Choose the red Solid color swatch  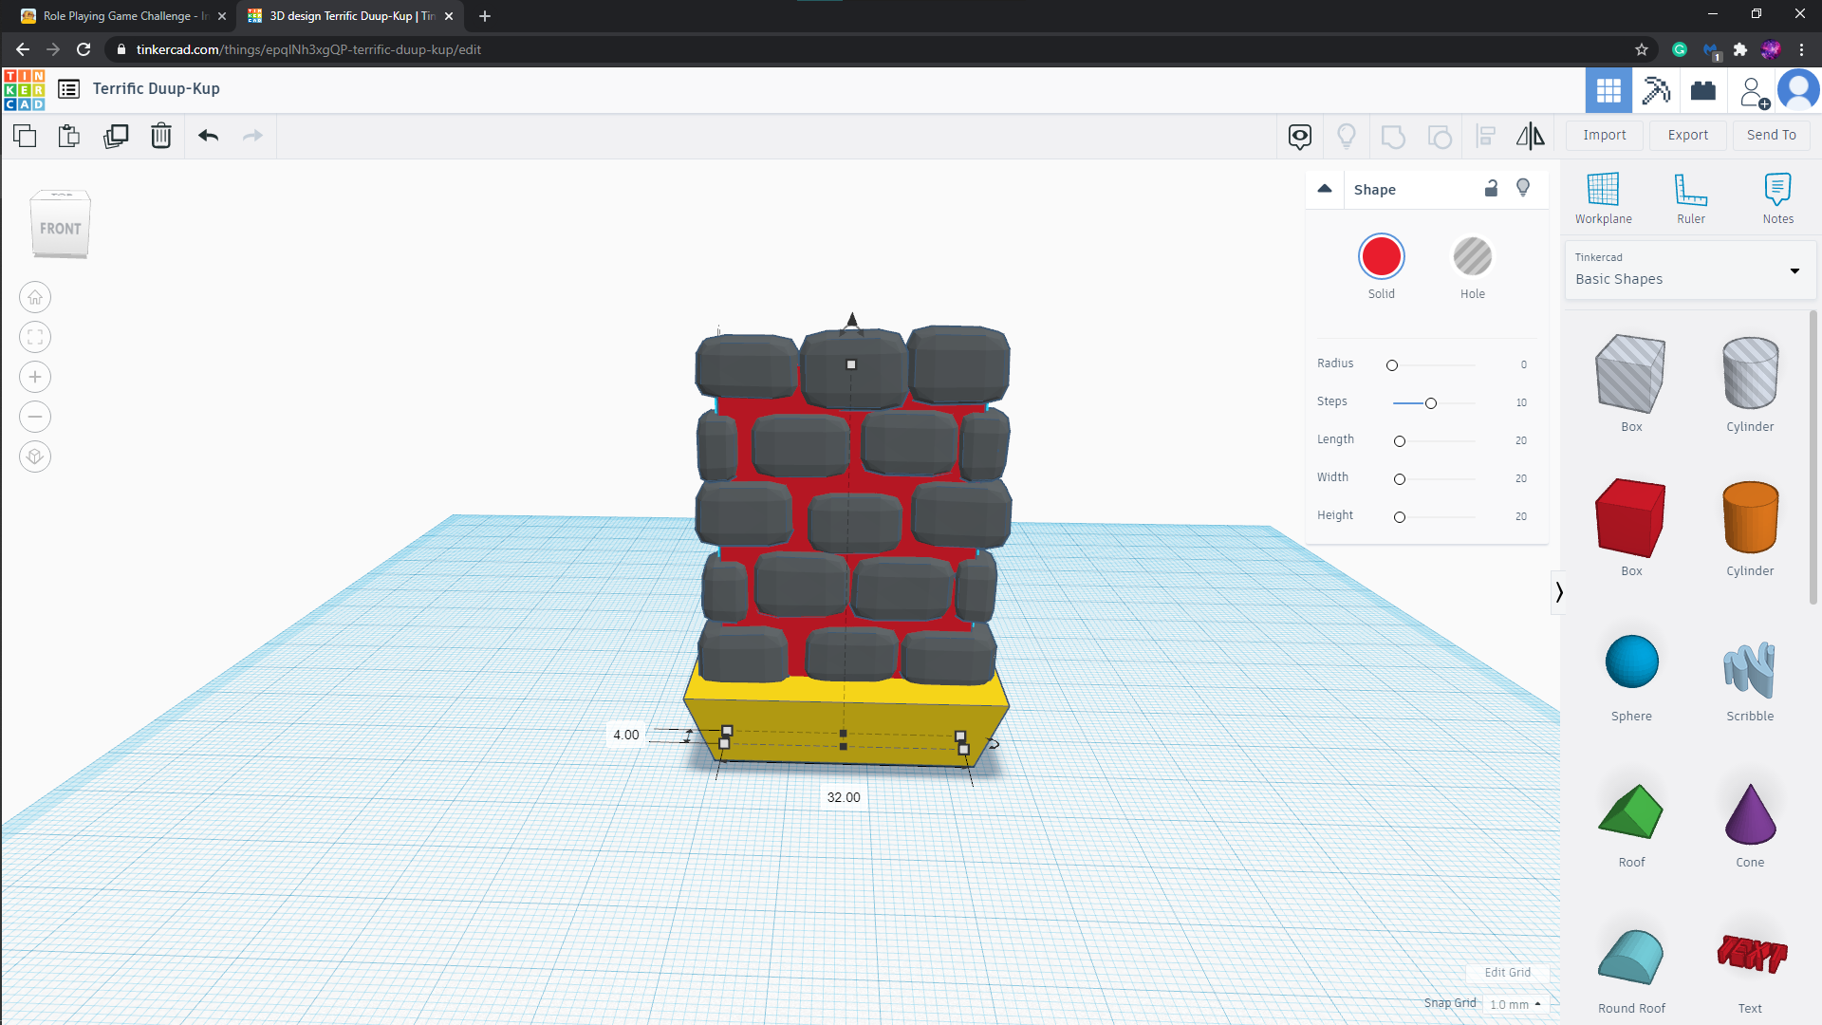(1382, 256)
